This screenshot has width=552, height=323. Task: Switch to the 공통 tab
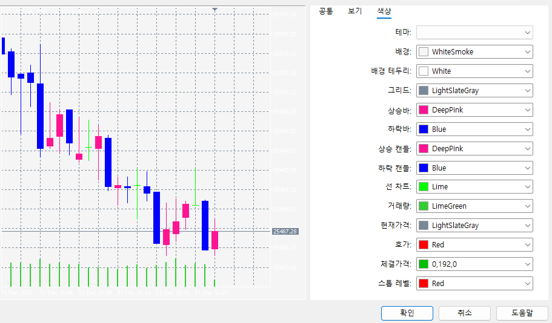pos(326,11)
